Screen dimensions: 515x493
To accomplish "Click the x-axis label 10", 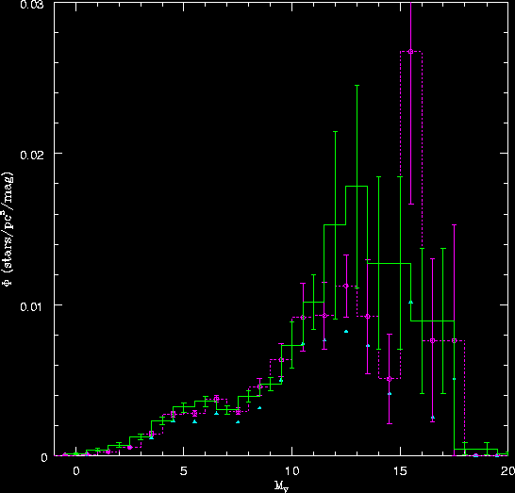I will pos(291,471).
